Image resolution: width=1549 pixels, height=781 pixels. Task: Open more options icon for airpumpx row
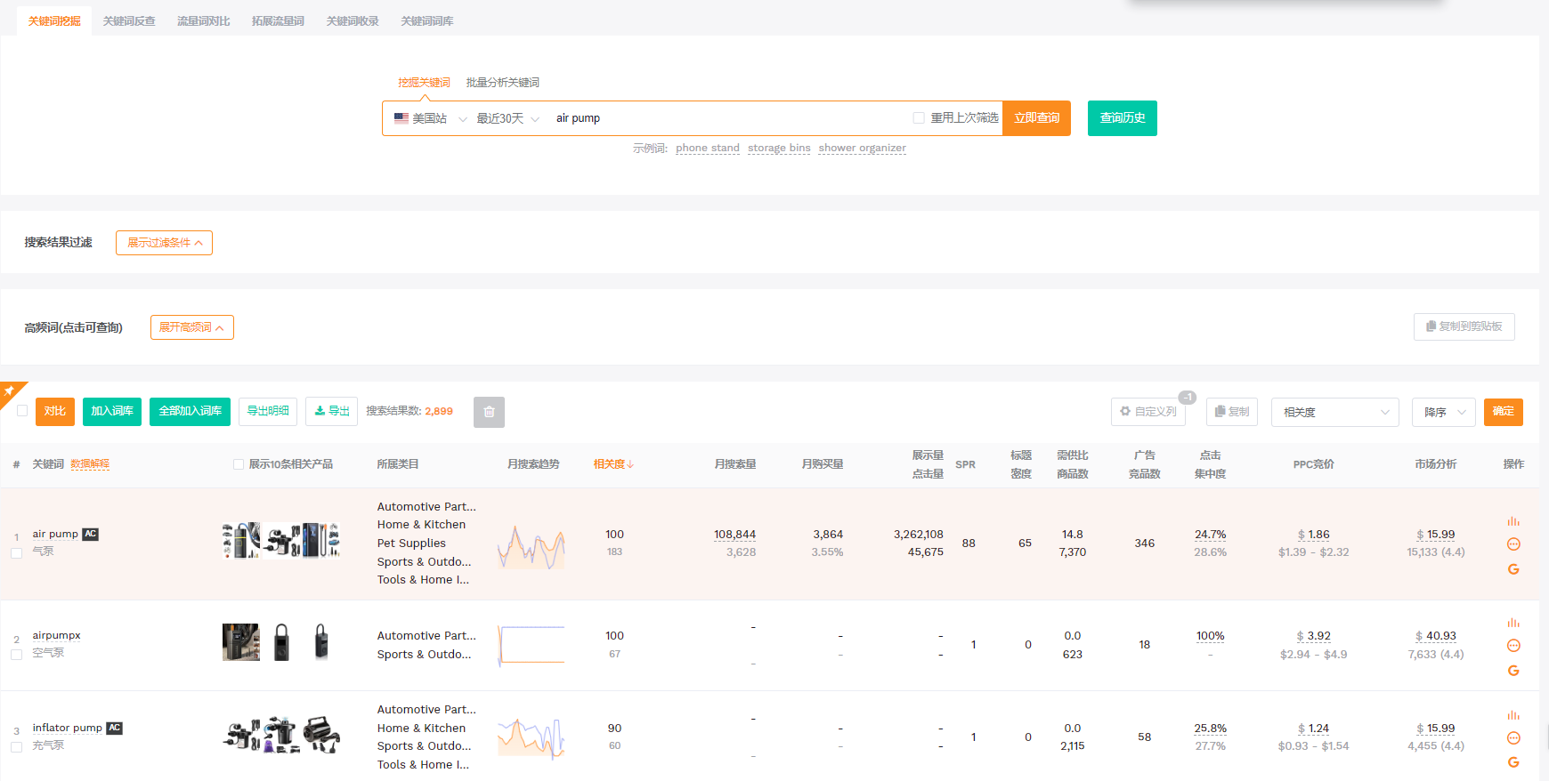point(1513,646)
